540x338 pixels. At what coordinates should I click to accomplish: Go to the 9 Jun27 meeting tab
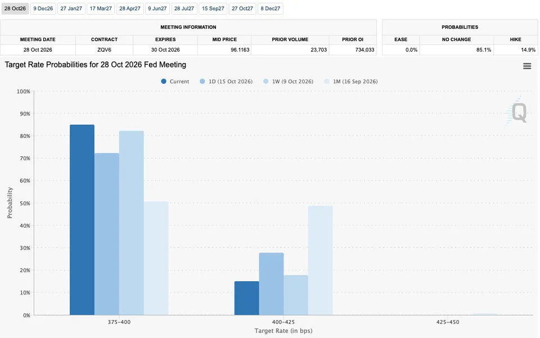tap(157, 8)
